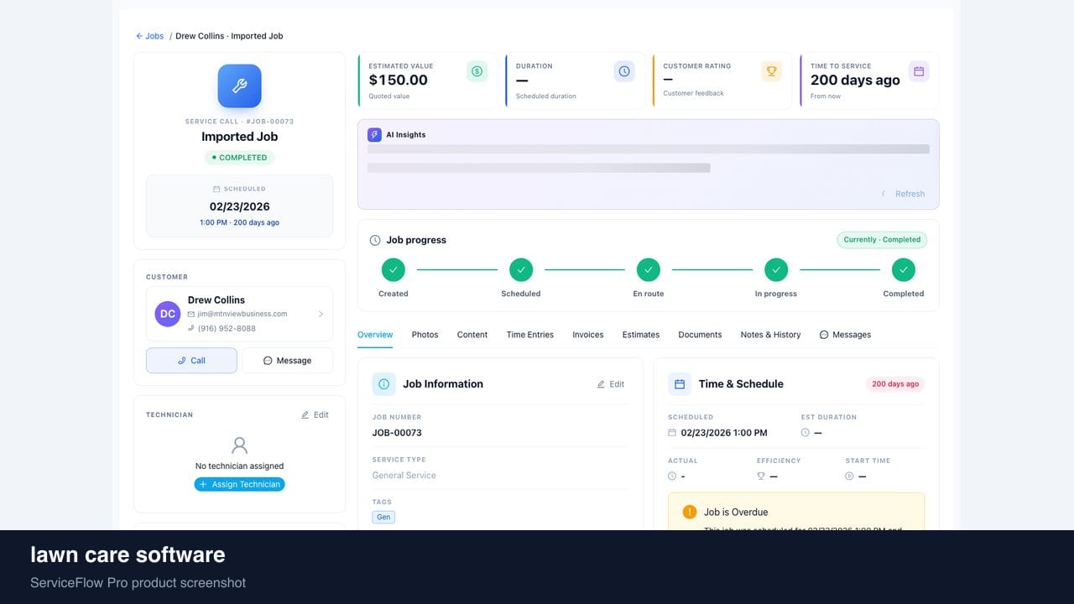Refresh the AI Insights

pos(903,194)
